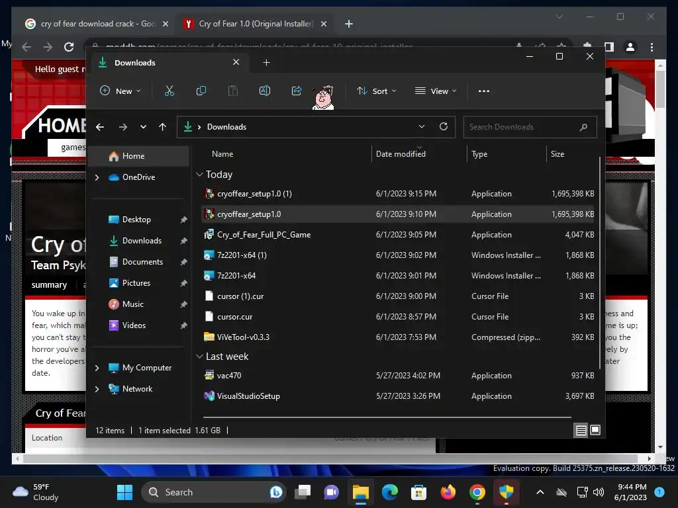Open the See more three-dots menu
Viewport: 678px width, 508px height.
click(484, 91)
